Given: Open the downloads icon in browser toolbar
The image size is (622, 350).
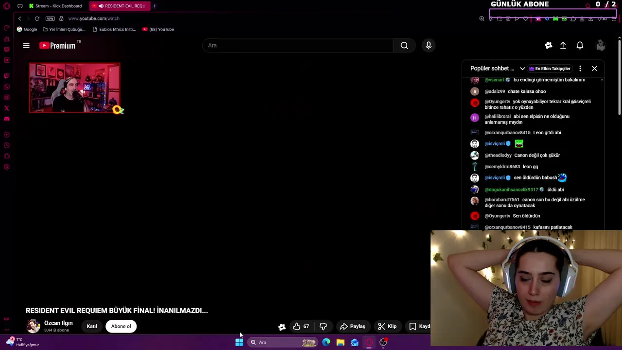Looking at the screenshot, I should (x=590, y=18).
